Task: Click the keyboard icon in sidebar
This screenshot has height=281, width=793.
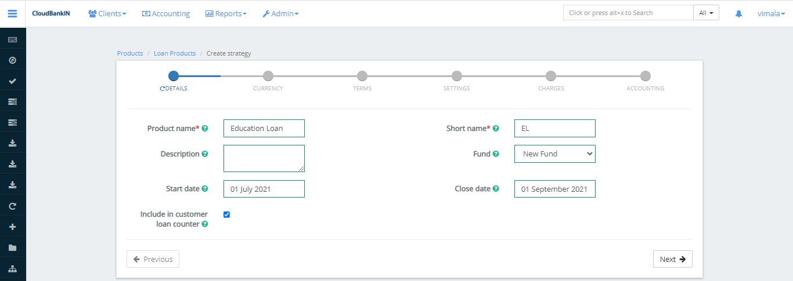Action: [x=12, y=39]
